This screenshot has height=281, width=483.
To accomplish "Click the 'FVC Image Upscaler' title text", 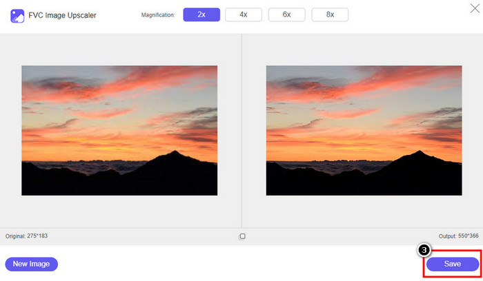I will pyautogui.click(x=63, y=15).
